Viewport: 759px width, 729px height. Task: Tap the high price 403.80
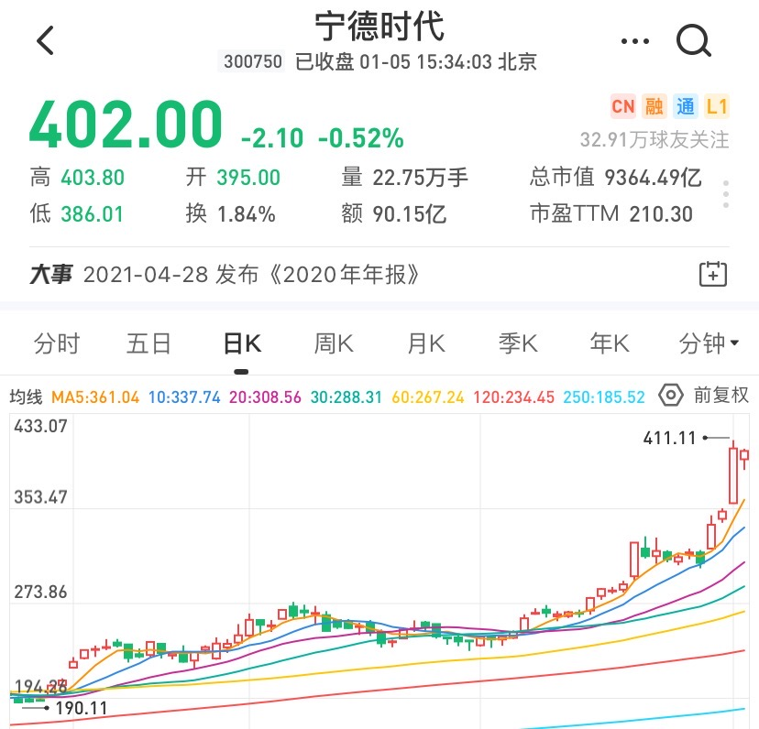[x=93, y=178]
